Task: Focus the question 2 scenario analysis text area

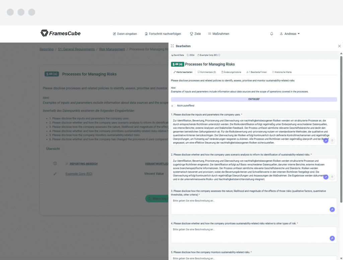Action: [x=254, y=170]
